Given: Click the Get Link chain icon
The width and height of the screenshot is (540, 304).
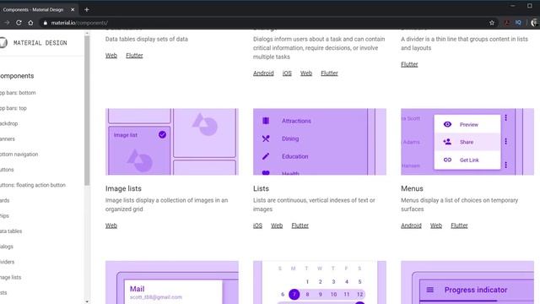Looking at the screenshot, I should (x=447, y=160).
